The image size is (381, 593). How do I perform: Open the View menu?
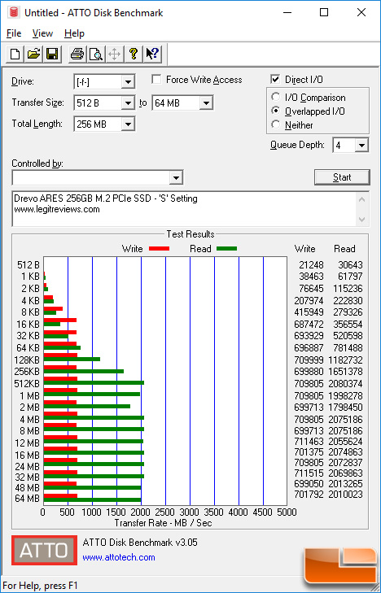point(42,33)
